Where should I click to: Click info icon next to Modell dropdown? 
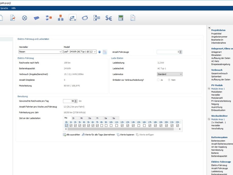coord(100,52)
